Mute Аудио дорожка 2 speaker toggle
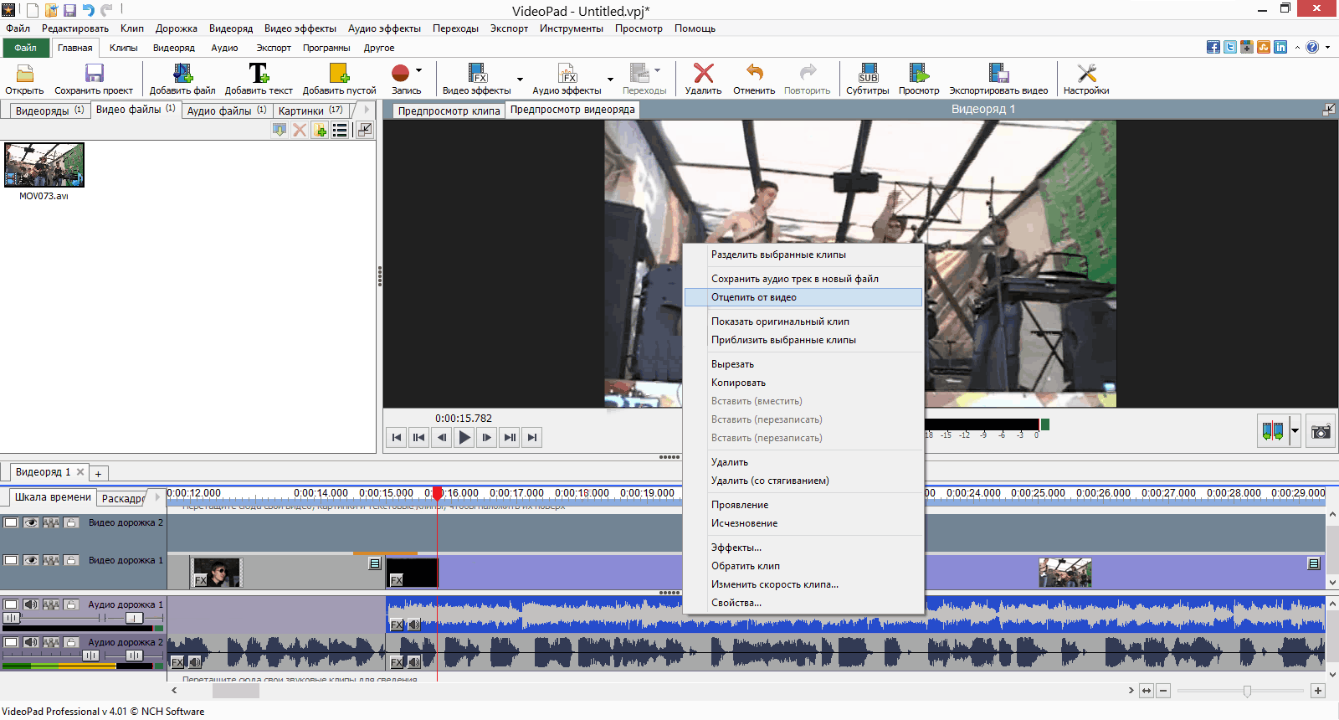 [x=31, y=642]
